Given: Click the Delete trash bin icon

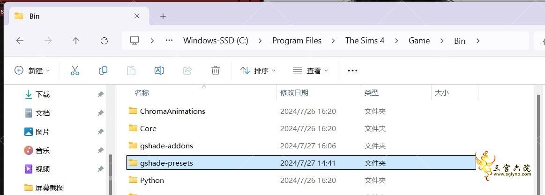Looking at the screenshot, I should (x=216, y=70).
